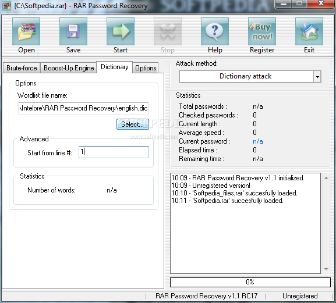The width and height of the screenshot is (336, 303).
Task: Click the 'Checked passwords :' label
Action: coord(208,115)
